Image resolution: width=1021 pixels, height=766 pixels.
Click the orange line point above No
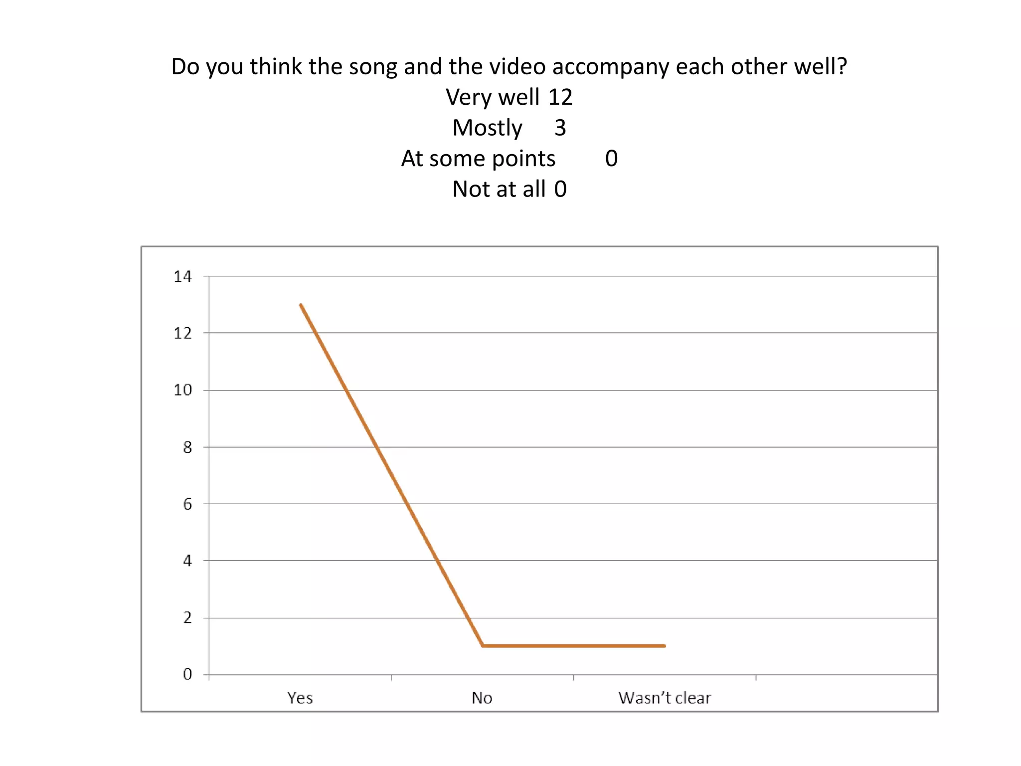click(483, 646)
